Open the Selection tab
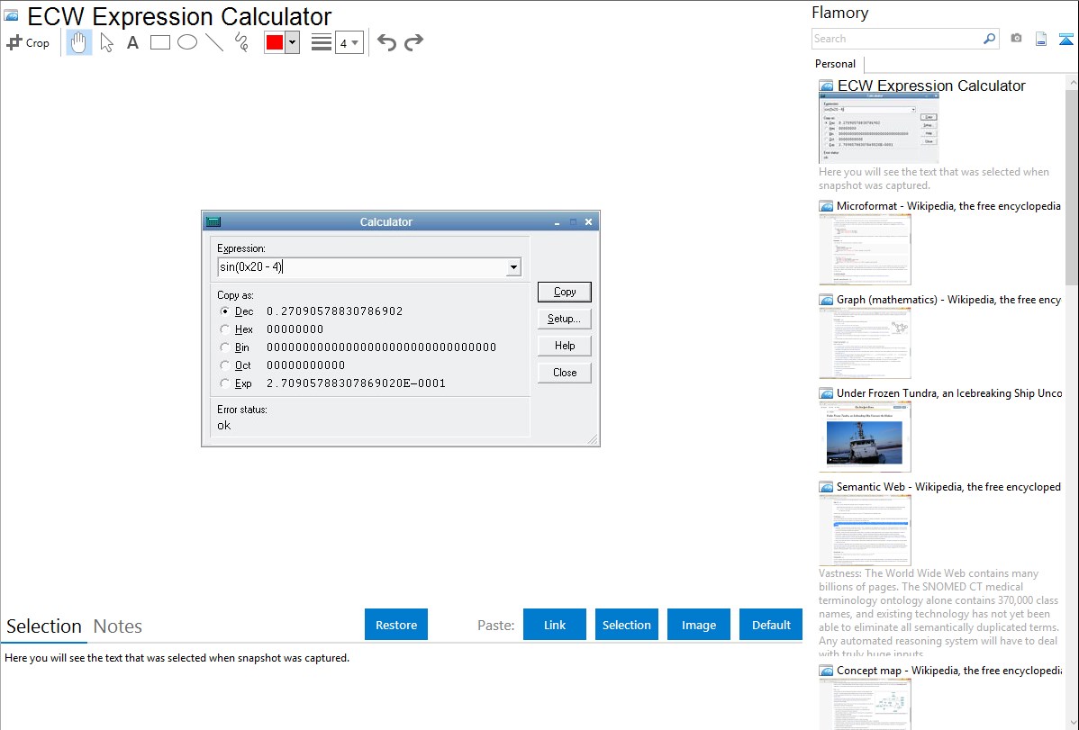Screen dimensions: 1079x730 click(x=44, y=626)
